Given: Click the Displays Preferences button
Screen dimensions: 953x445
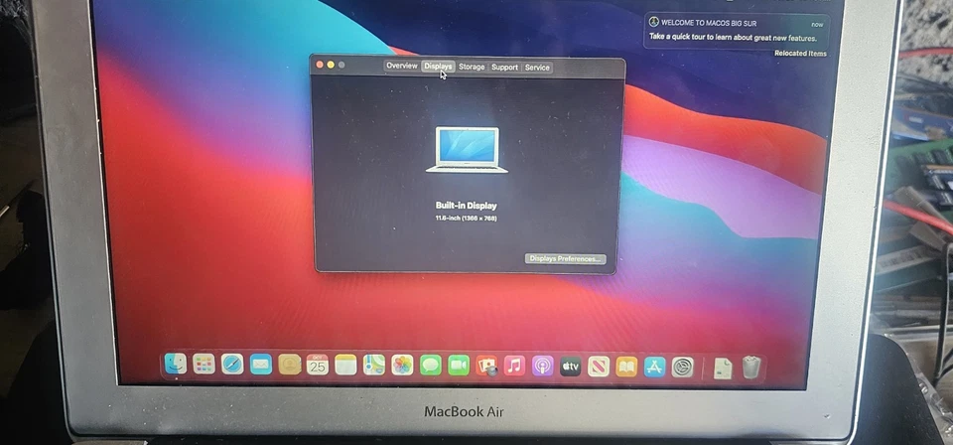Looking at the screenshot, I should click(x=565, y=259).
